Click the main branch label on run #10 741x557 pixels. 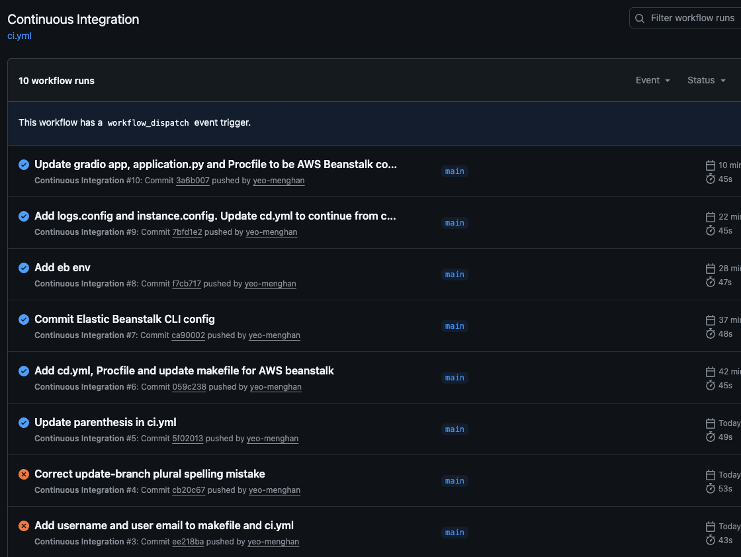pos(455,171)
